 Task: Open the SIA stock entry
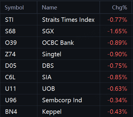click(x=47, y=77)
